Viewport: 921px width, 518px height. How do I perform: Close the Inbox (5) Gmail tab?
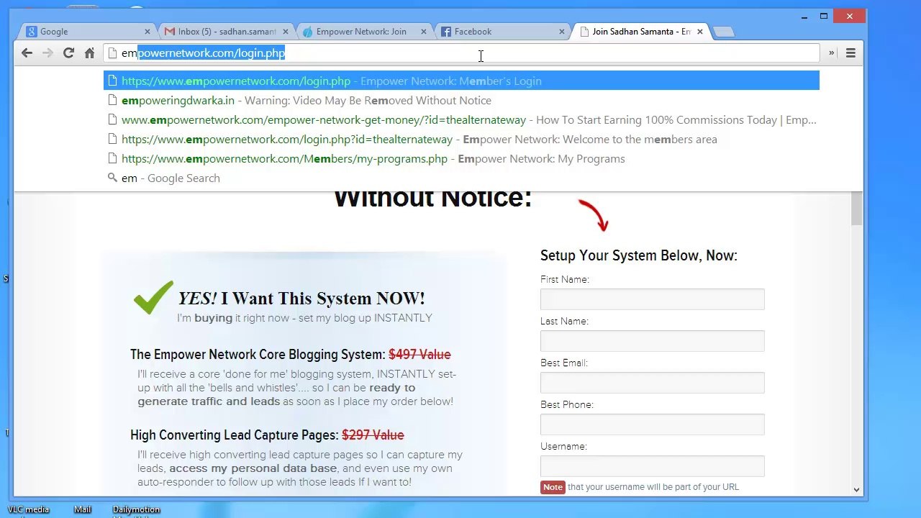(286, 32)
